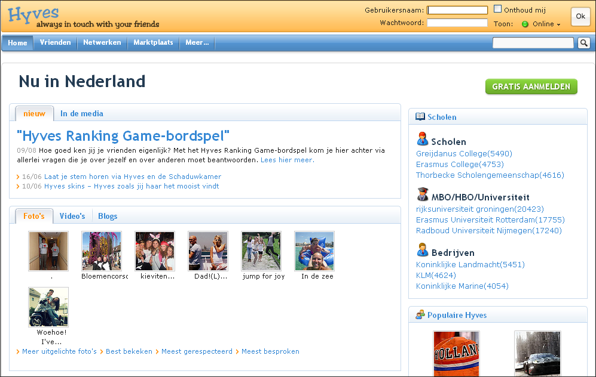The image size is (596, 377).
Task: Open Hyves skins news link
Action: [132, 186]
